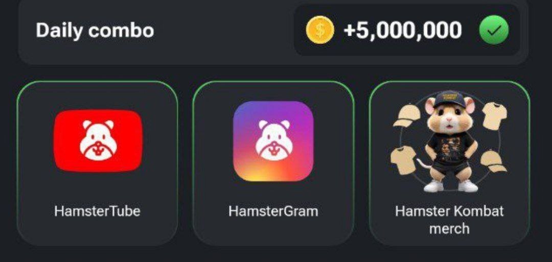This screenshot has width=552, height=262.
Task: Click the +5,000,000 reward amount
Action: 403,30
